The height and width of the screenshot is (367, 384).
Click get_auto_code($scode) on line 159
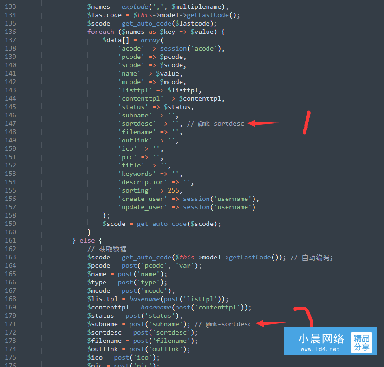pyautogui.click(x=178, y=224)
